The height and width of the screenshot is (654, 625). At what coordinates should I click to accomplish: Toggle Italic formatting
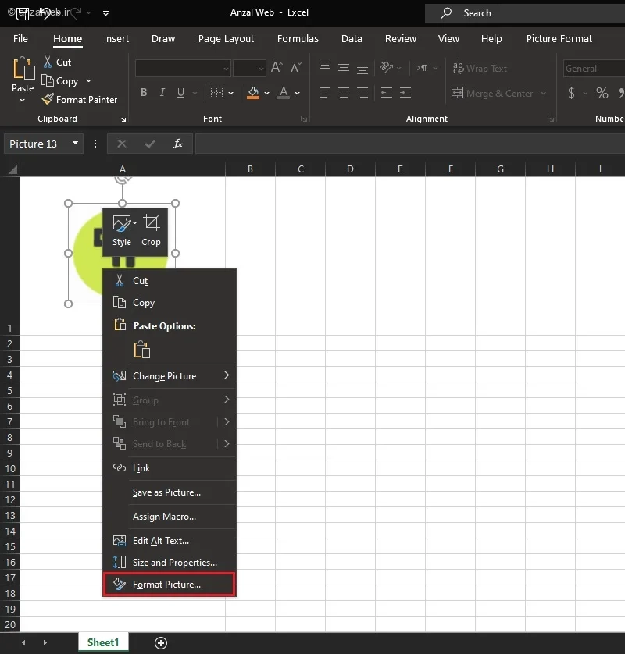[162, 93]
